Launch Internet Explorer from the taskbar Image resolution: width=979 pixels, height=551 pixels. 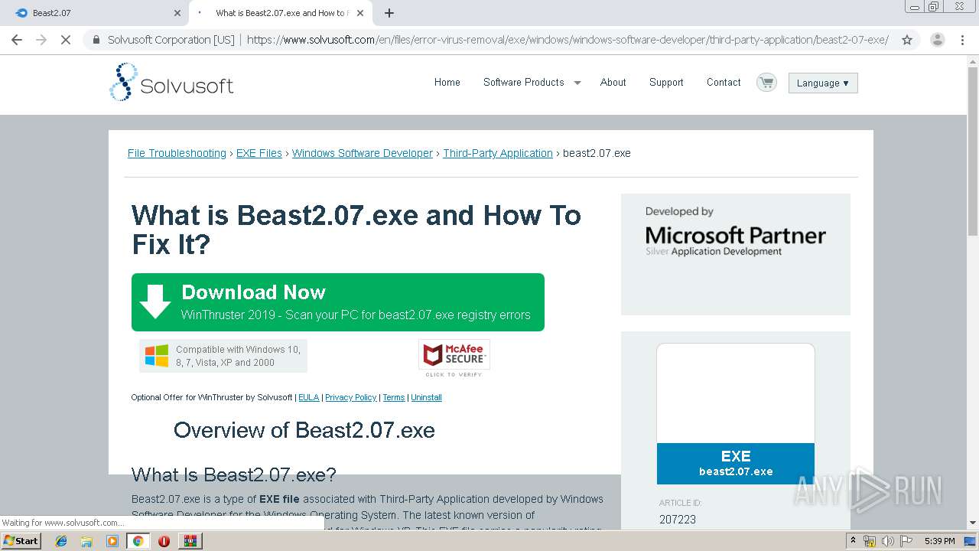click(x=61, y=541)
